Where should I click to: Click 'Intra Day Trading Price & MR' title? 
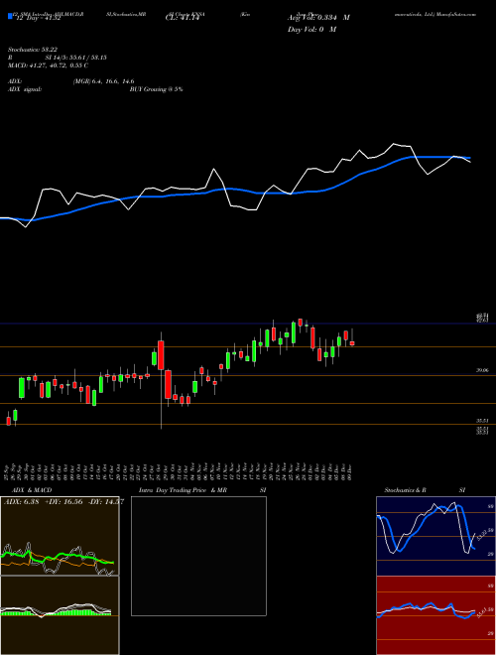(183, 490)
